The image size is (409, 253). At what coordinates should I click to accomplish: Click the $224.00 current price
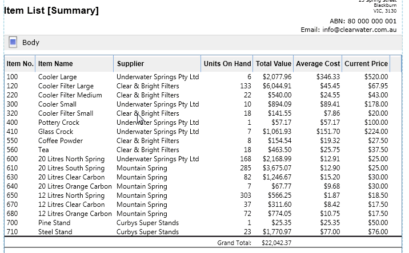[376, 132]
